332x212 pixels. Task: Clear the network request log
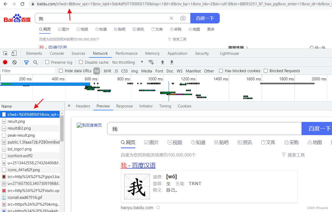click(x=14, y=62)
